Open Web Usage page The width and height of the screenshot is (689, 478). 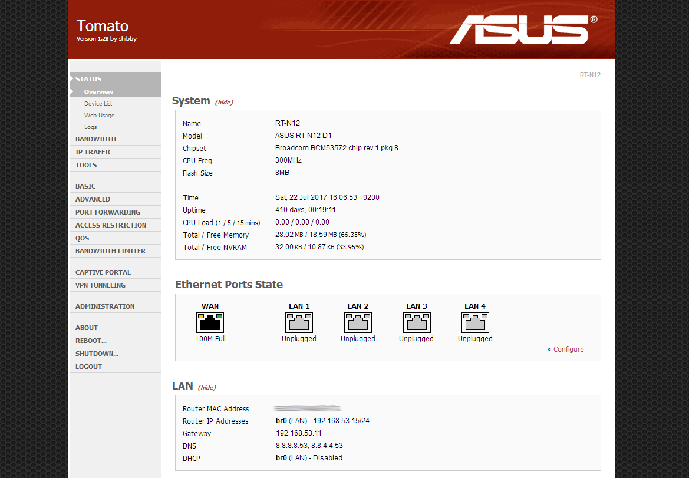(99, 115)
